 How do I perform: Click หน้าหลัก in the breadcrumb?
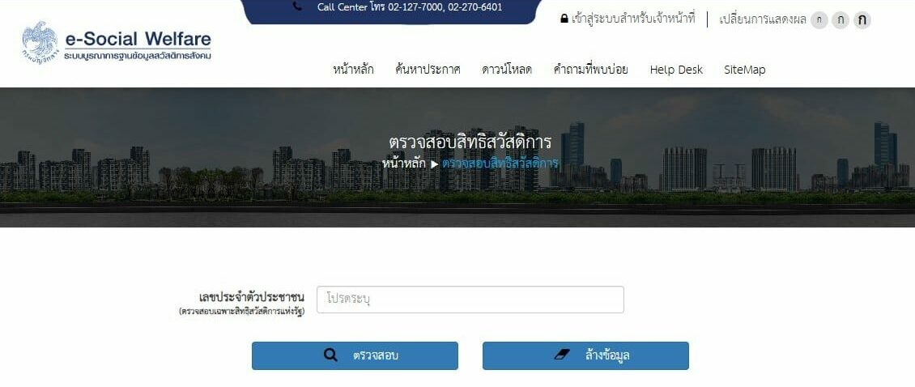[404, 164]
